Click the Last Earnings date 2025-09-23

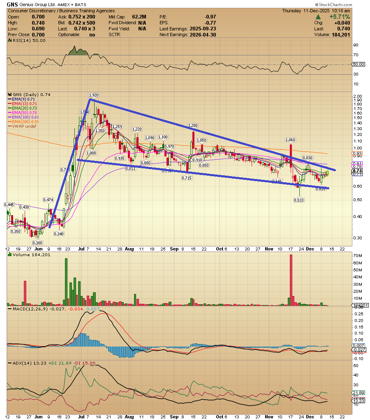pyautogui.click(x=203, y=29)
